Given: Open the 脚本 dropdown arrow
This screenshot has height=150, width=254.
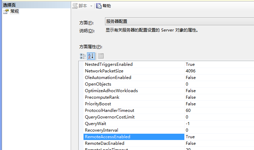Looking at the screenshot, I should (91, 6).
